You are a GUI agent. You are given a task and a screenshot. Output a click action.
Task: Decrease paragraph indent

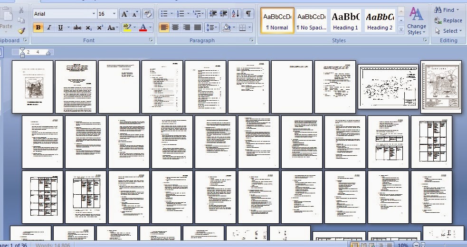213,14
